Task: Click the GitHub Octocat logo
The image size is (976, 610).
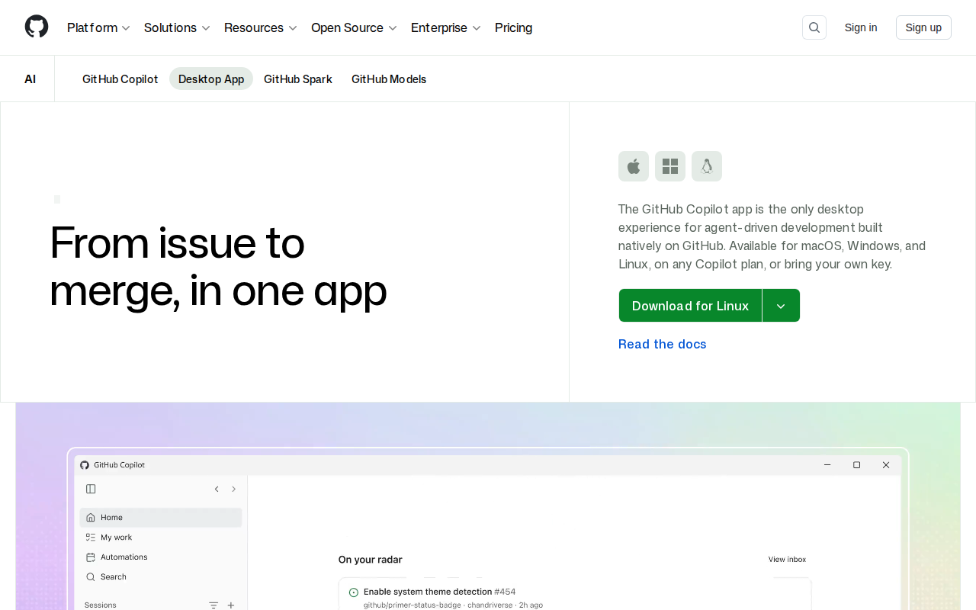Action: click(37, 27)
